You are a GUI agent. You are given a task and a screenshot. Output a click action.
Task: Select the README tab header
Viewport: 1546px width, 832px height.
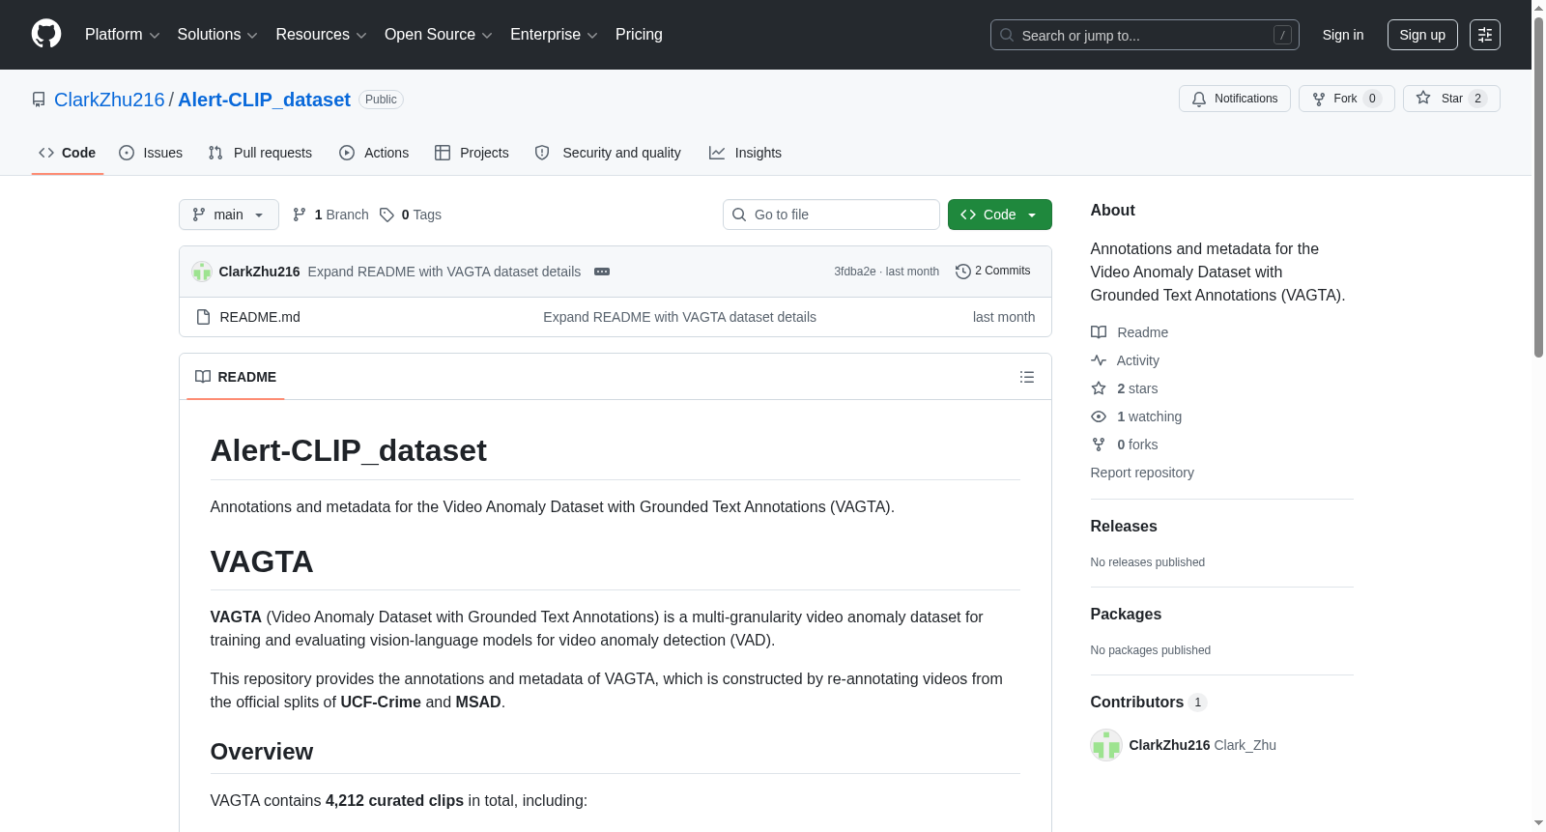click(236, 377)
